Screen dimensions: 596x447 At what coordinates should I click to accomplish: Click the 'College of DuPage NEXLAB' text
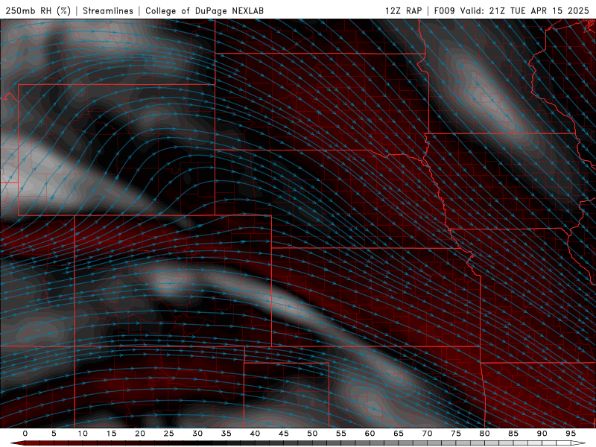tap(204, 10)
